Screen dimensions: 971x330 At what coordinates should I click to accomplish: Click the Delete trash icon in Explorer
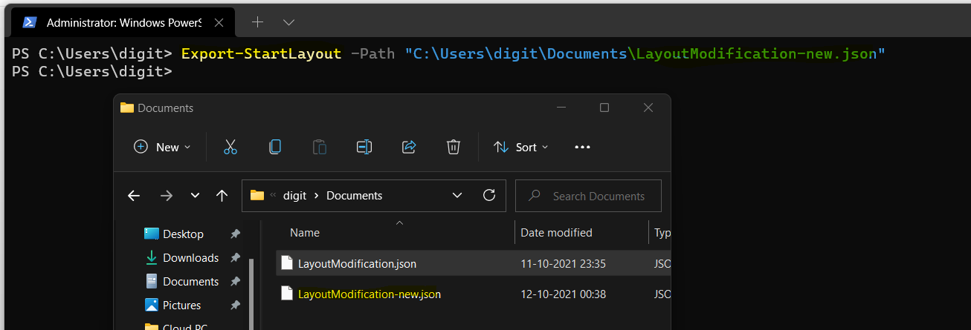click(454, 147)
